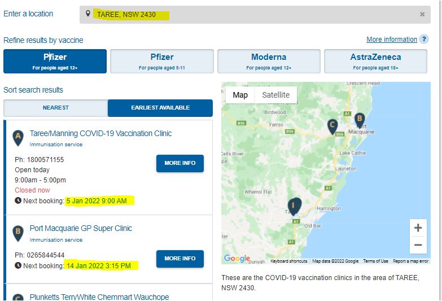Click phone number 1800571155
Image resolution: width=442 pixels, height=301 pixels.
pyautogui.click(x=45, y=160)
